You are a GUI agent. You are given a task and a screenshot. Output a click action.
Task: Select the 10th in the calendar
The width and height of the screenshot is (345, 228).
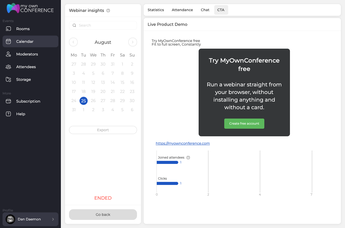[74, 83]
